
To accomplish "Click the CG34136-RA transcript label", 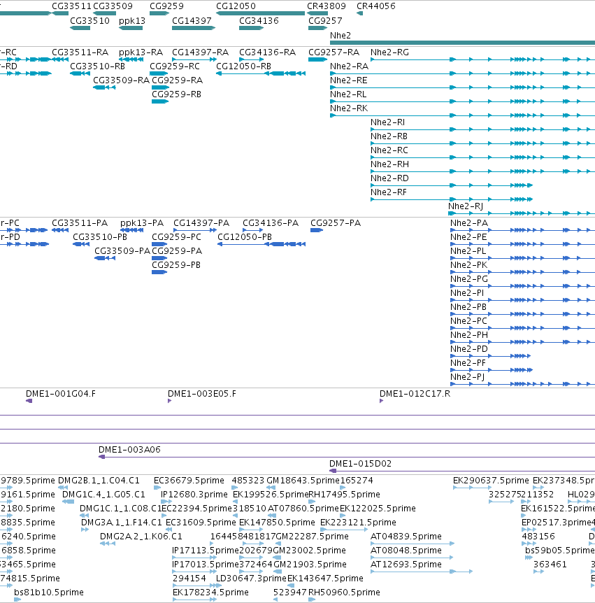I will tap(268, 52).
